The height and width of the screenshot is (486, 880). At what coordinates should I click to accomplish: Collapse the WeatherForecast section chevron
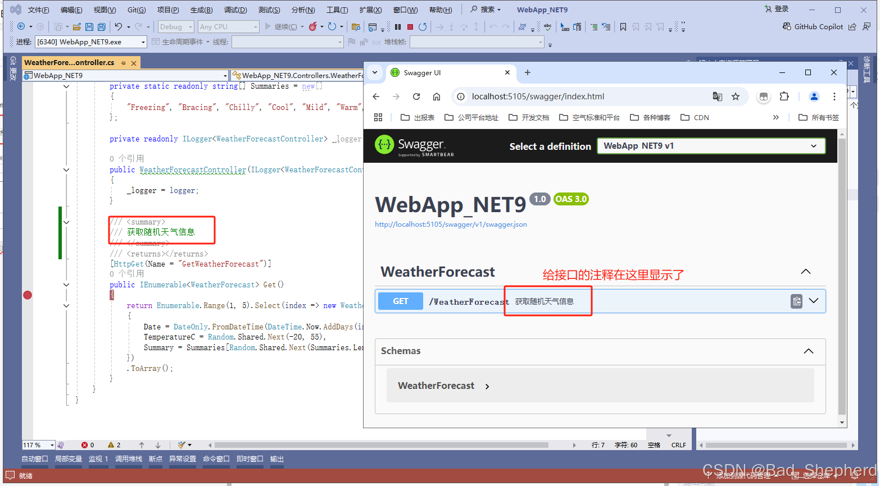coord(806,272)
